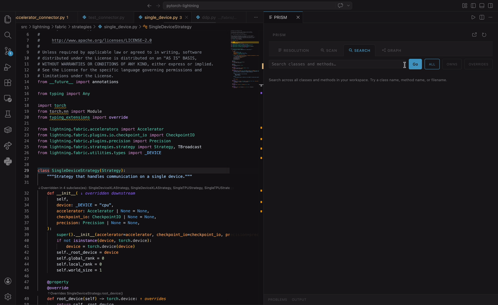Select the OVERRIDES filter

click(x=479, y=64)
